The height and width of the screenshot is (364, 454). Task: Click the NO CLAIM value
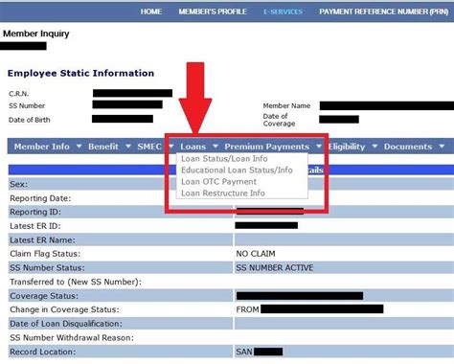(256, 254)
